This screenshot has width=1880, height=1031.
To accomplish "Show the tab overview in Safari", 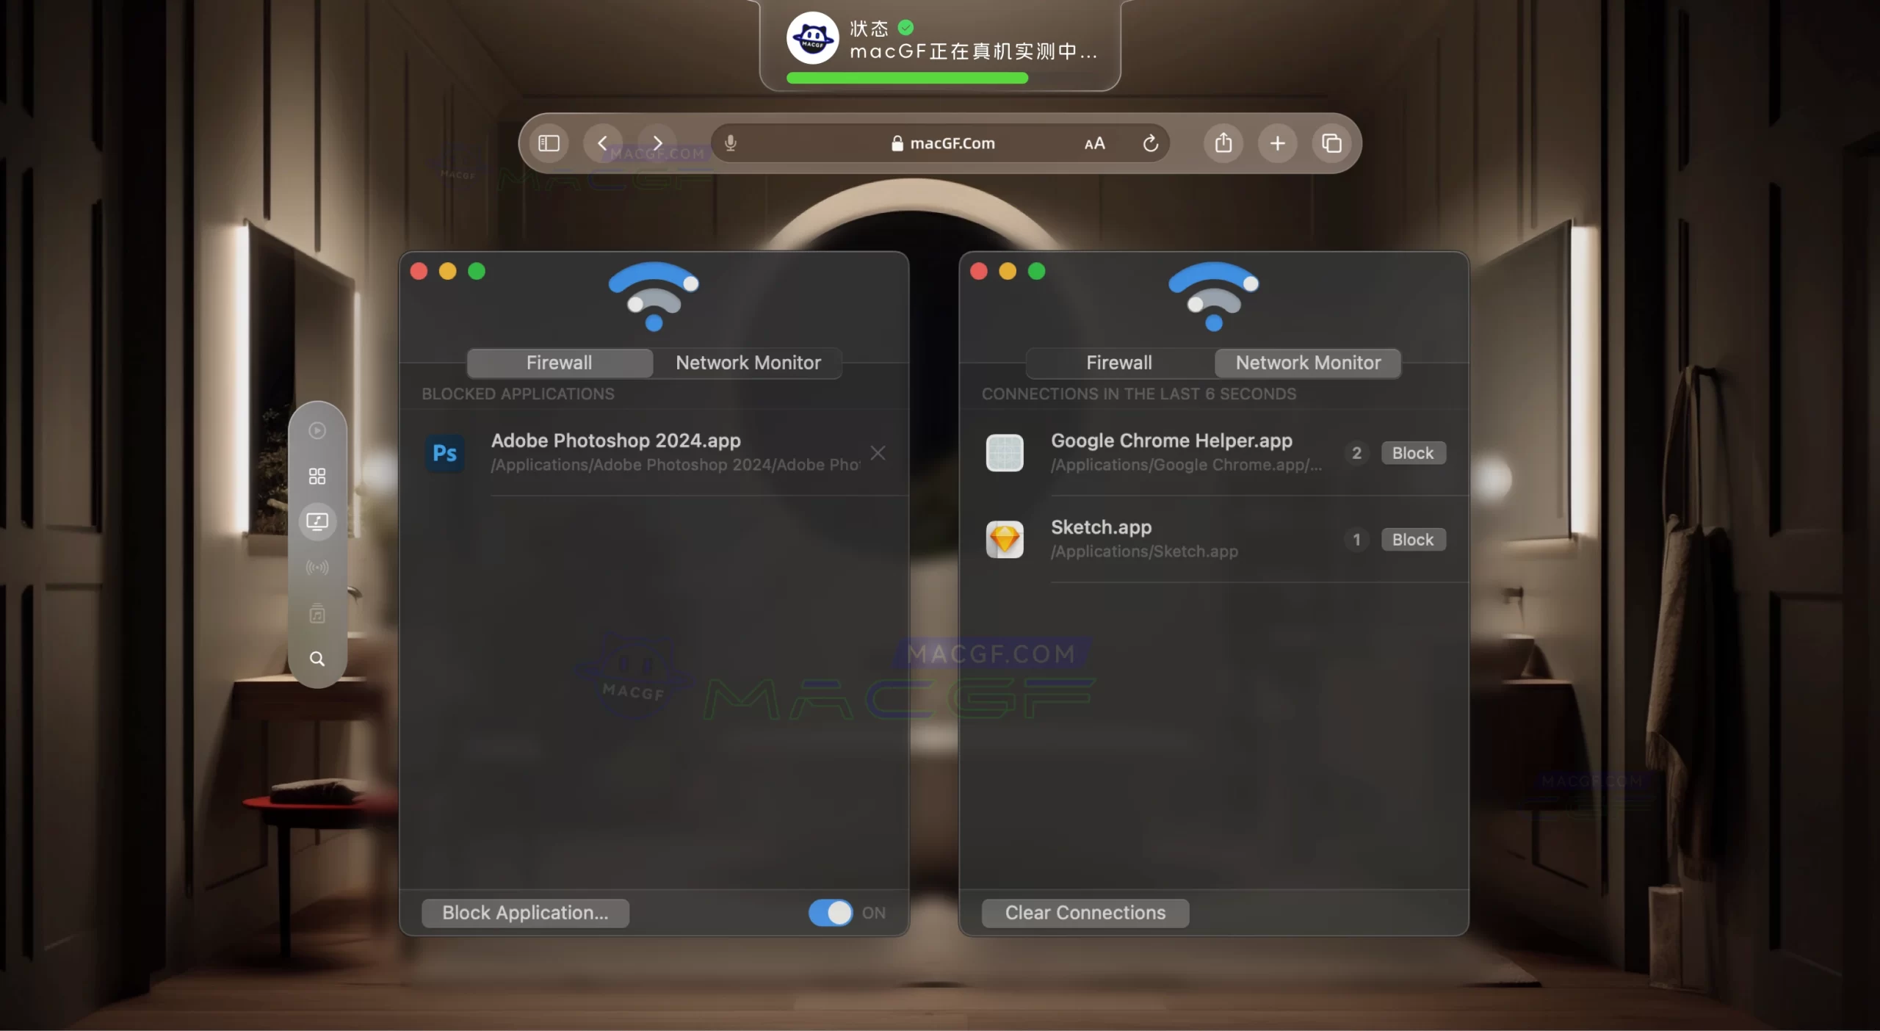I will (x=1331, y=143).
